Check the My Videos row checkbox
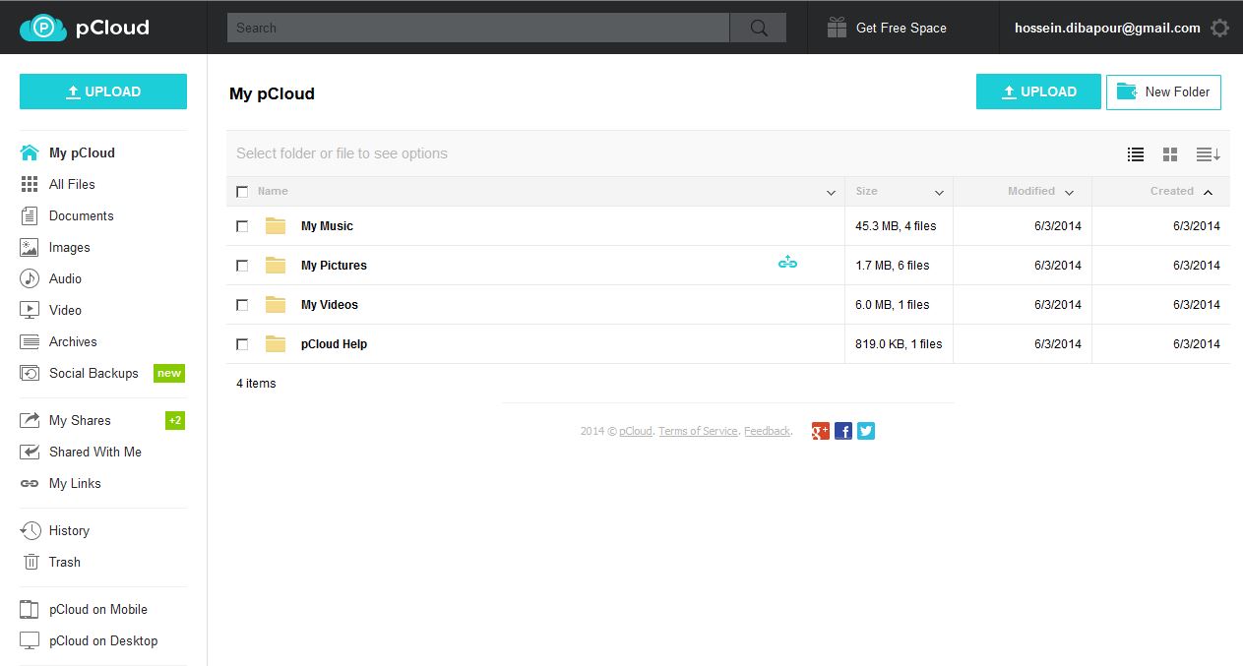The height and width of the screenshot is (666, 1243). (242, 305)
